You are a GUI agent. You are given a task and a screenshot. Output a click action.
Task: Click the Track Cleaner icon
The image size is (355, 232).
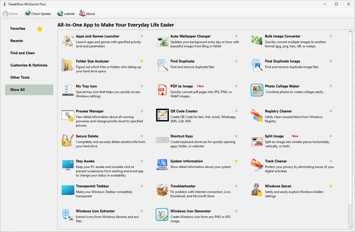coord(257,165)
